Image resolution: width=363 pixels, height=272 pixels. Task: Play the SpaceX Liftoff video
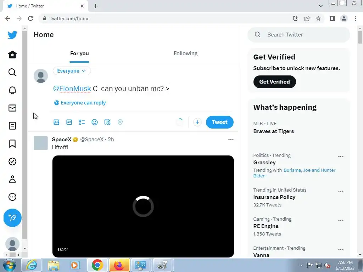tap(143, 206)
